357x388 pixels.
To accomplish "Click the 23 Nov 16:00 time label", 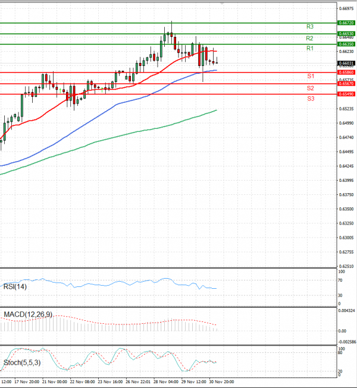I will click(110, 382).
